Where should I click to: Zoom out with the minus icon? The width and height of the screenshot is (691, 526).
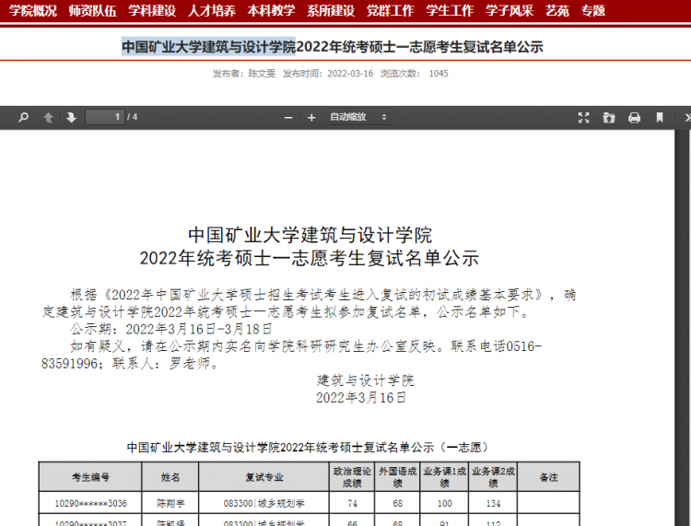pos(288,118)
